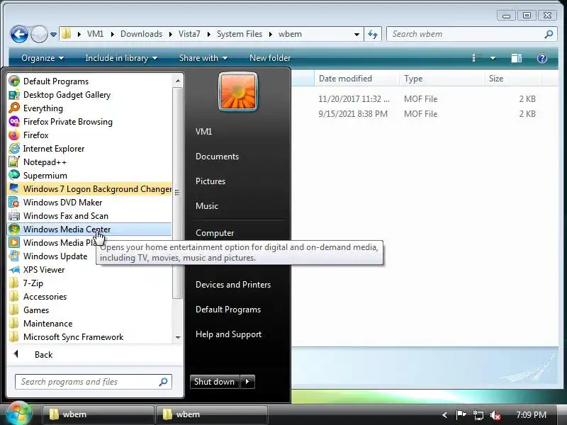
Task: Launch Windows Fax and Scan icon
Action: click(x=14, y=216)
